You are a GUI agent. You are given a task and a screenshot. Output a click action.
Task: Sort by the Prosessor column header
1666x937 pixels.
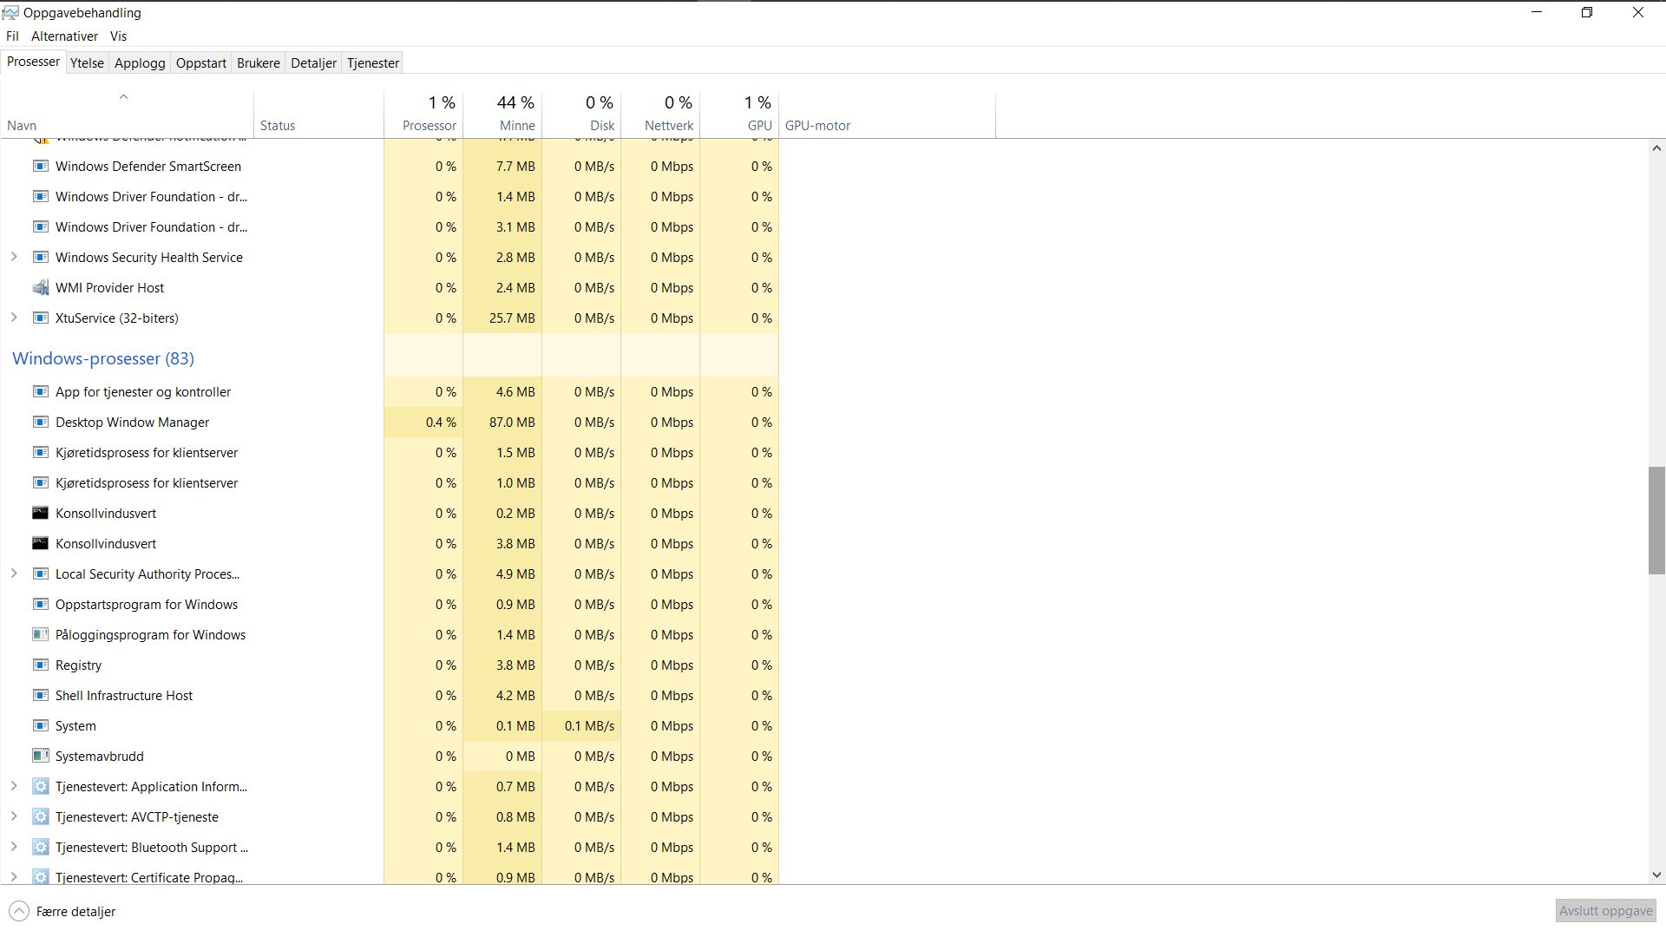pos(423,114)
